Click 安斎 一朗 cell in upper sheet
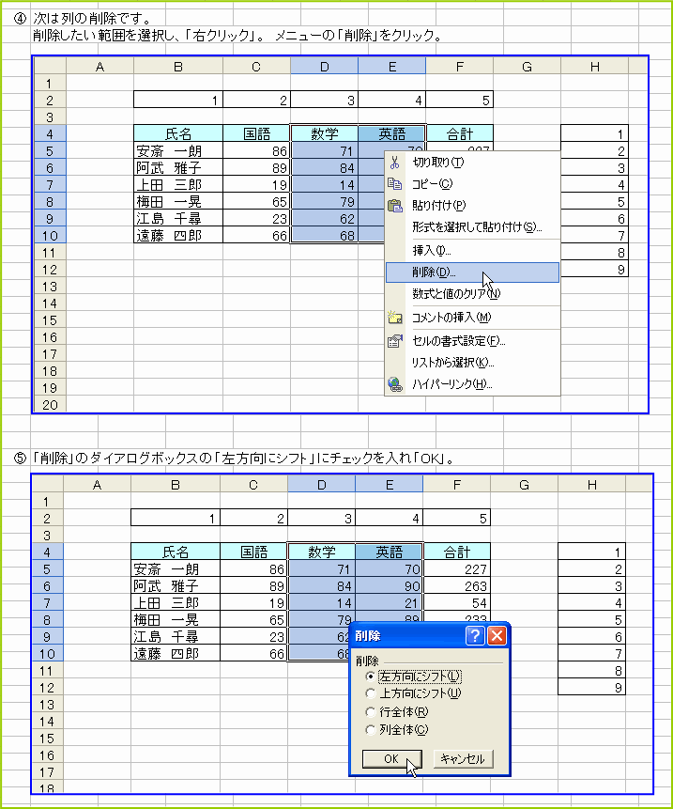Screen dimensions: 673x809 click(178, 150)
